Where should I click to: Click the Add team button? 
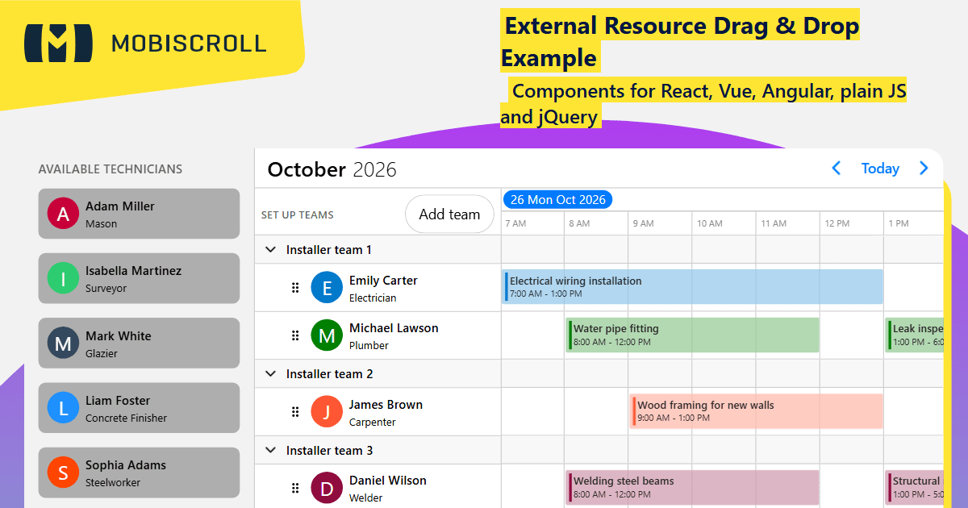click(449, 214)
